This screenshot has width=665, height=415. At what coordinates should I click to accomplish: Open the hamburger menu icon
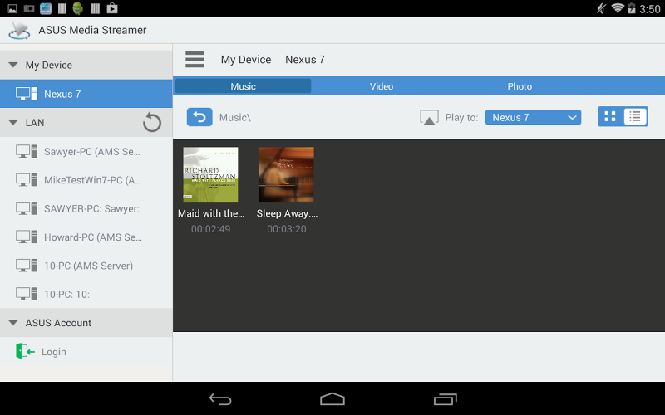tap(195, 59)
